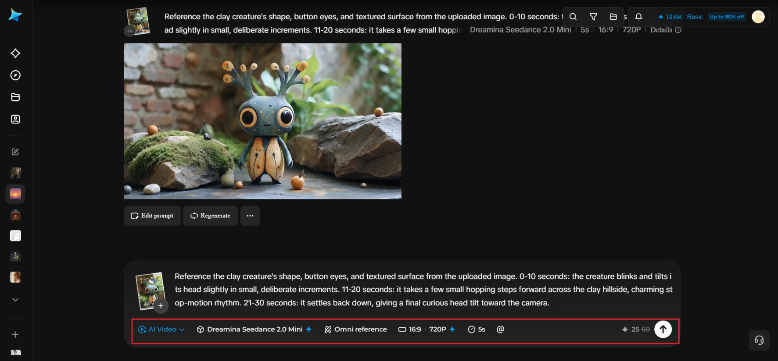
Task: Select the first dark project thumbnail in sidebar
Action: coord(15,173)
